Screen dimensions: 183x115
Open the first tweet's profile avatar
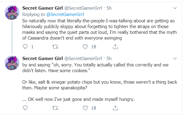pyautogui.click(x=12, y=12)
